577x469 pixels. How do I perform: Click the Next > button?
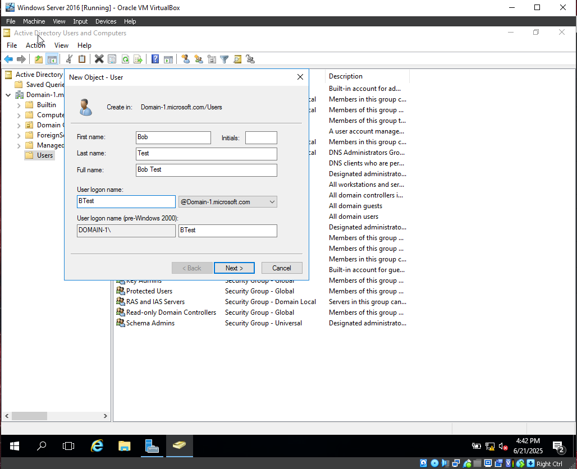point(234,268)
